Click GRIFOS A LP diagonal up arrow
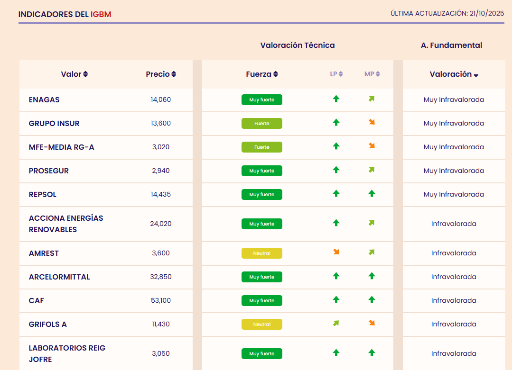Screen dimensions: 512x370 (336, 323)
